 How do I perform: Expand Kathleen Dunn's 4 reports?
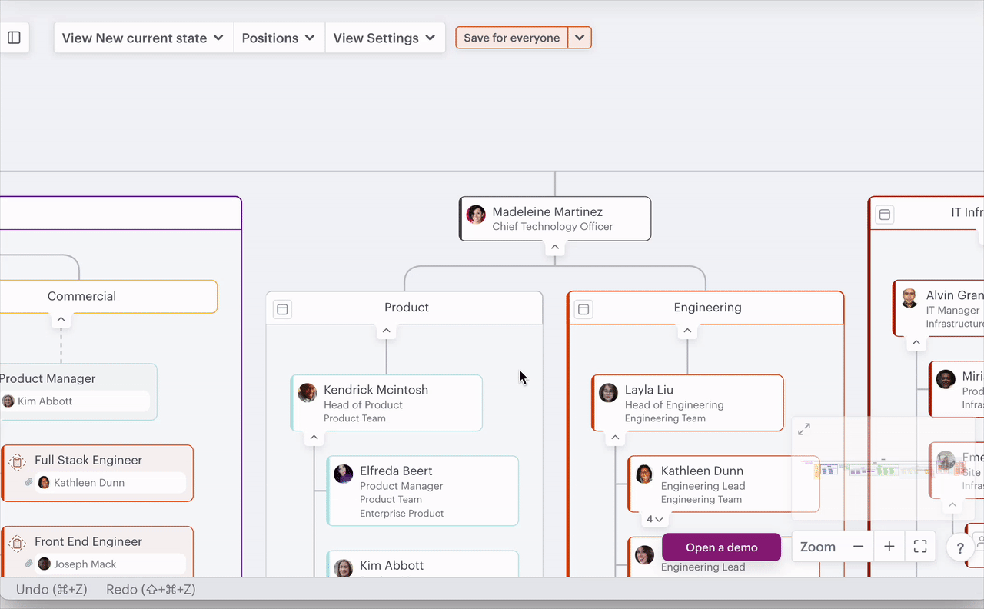click(654, 520)
